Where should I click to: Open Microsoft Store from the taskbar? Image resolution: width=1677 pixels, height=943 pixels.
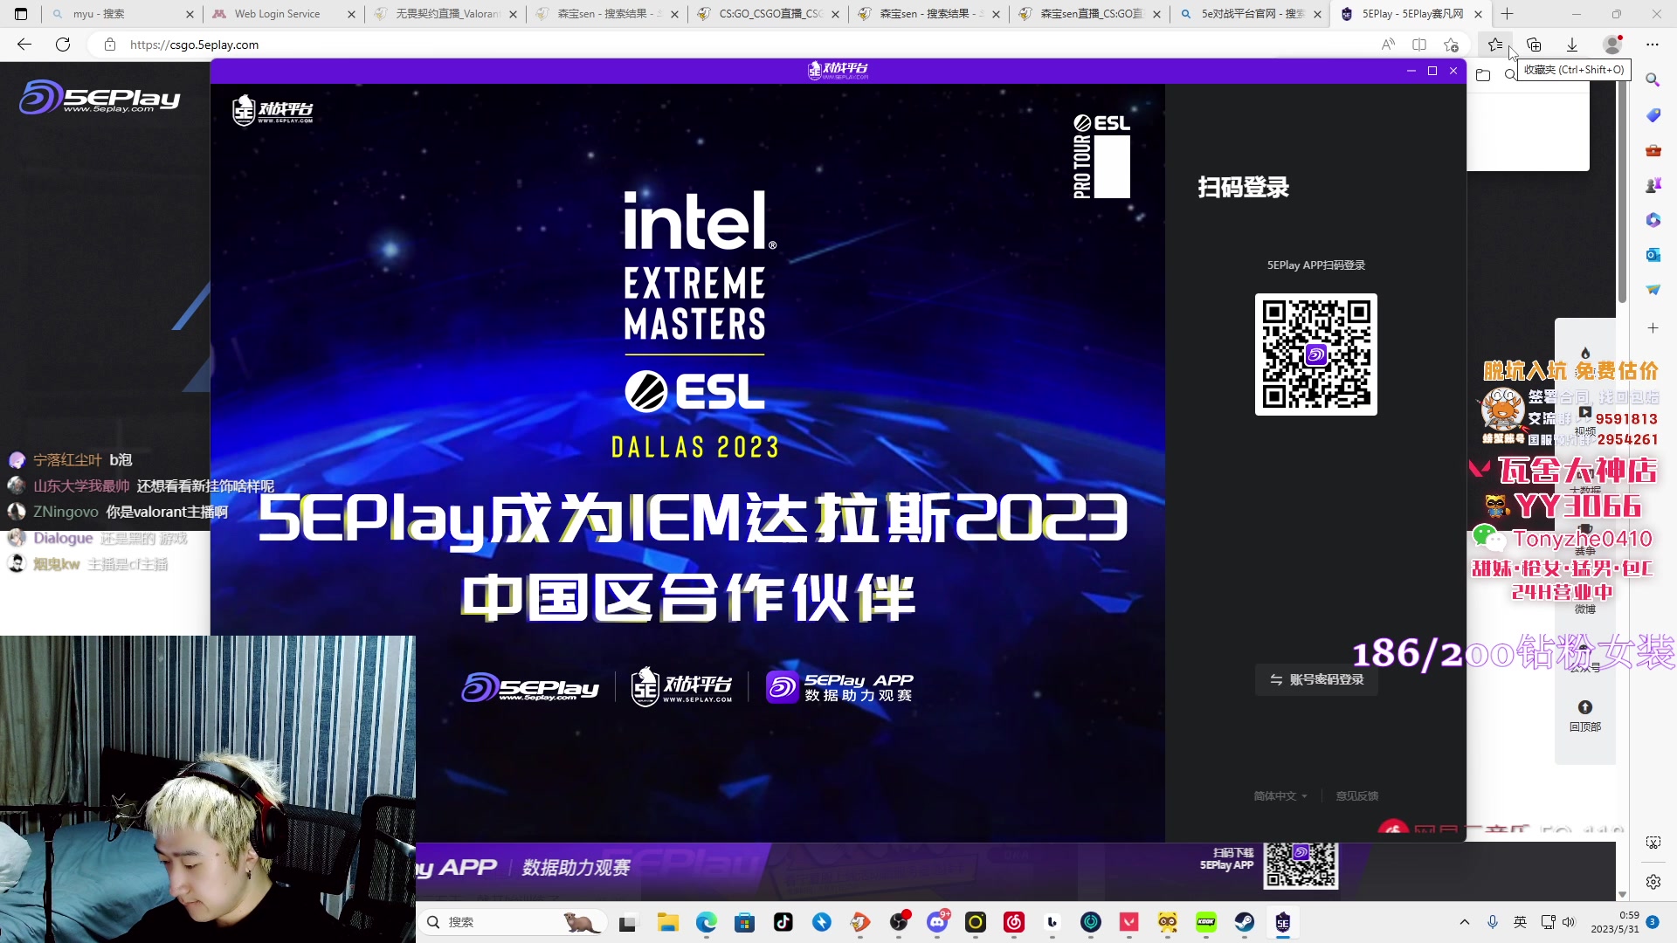[x=745, y=922]
